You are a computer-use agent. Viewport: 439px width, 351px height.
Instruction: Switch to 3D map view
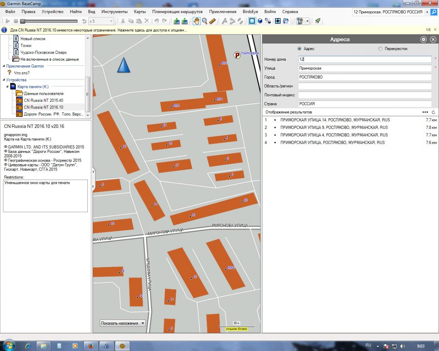click(x=260, y=21)
